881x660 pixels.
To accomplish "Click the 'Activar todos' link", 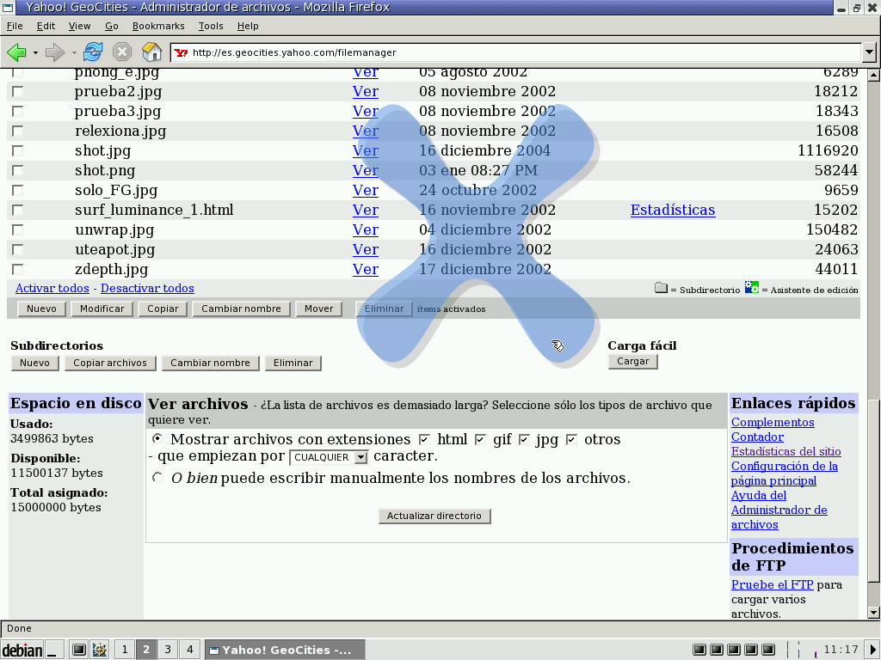I will point(52,288).
